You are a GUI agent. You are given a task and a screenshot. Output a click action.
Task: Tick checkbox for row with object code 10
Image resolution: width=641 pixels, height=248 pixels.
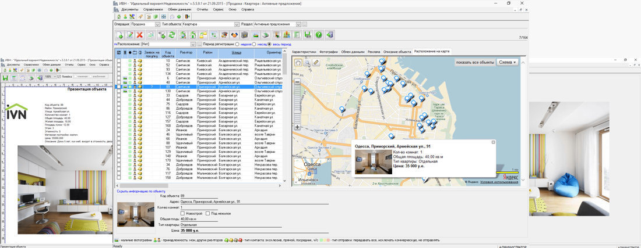coord(119,60)
